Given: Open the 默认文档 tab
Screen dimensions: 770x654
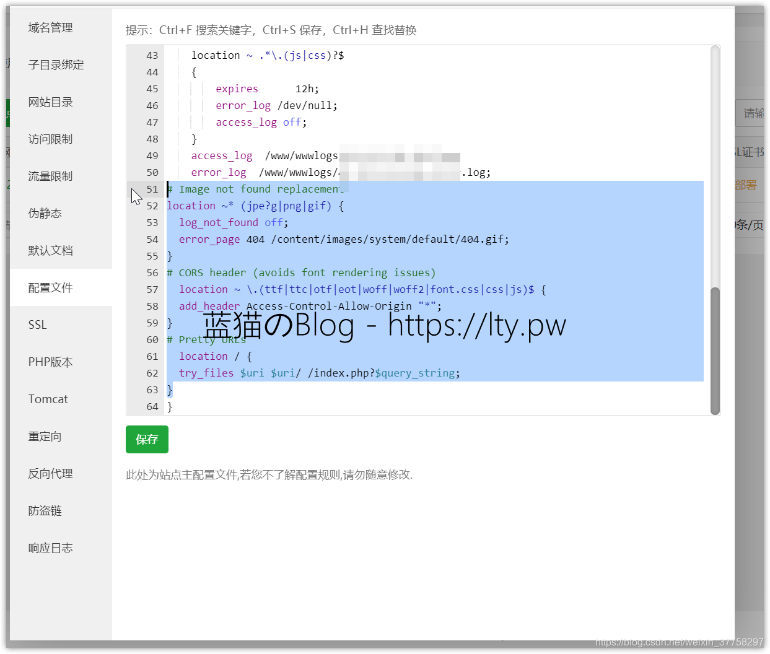Looking at the screenshot, I should (61, 250).
